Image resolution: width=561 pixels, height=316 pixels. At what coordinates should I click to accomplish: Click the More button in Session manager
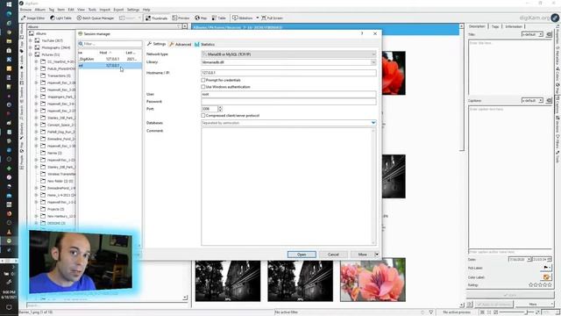click(362, 255)
